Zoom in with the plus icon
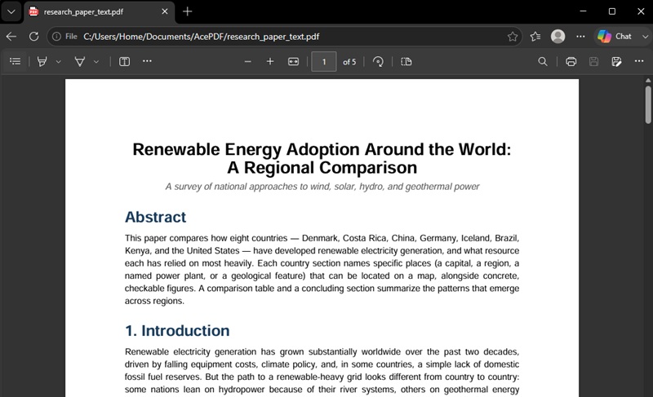Screen dimensions: 653x397 pos(270,61)
